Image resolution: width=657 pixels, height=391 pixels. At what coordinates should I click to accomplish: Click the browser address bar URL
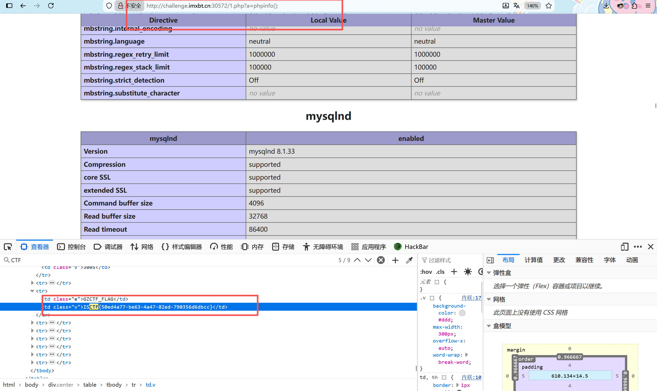tap(213, 6)
